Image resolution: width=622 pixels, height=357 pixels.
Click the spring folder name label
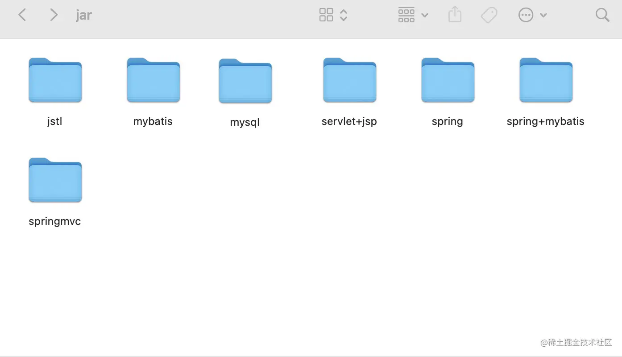point(448,121)
